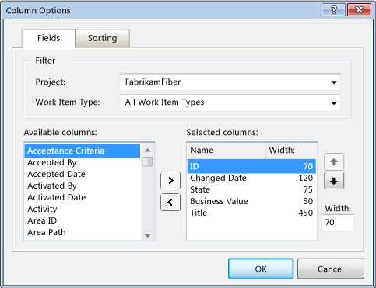Screen dimensions: 376x288
Task: Click the Available columns scrollbar thumb
Action: tap(148, 161)
